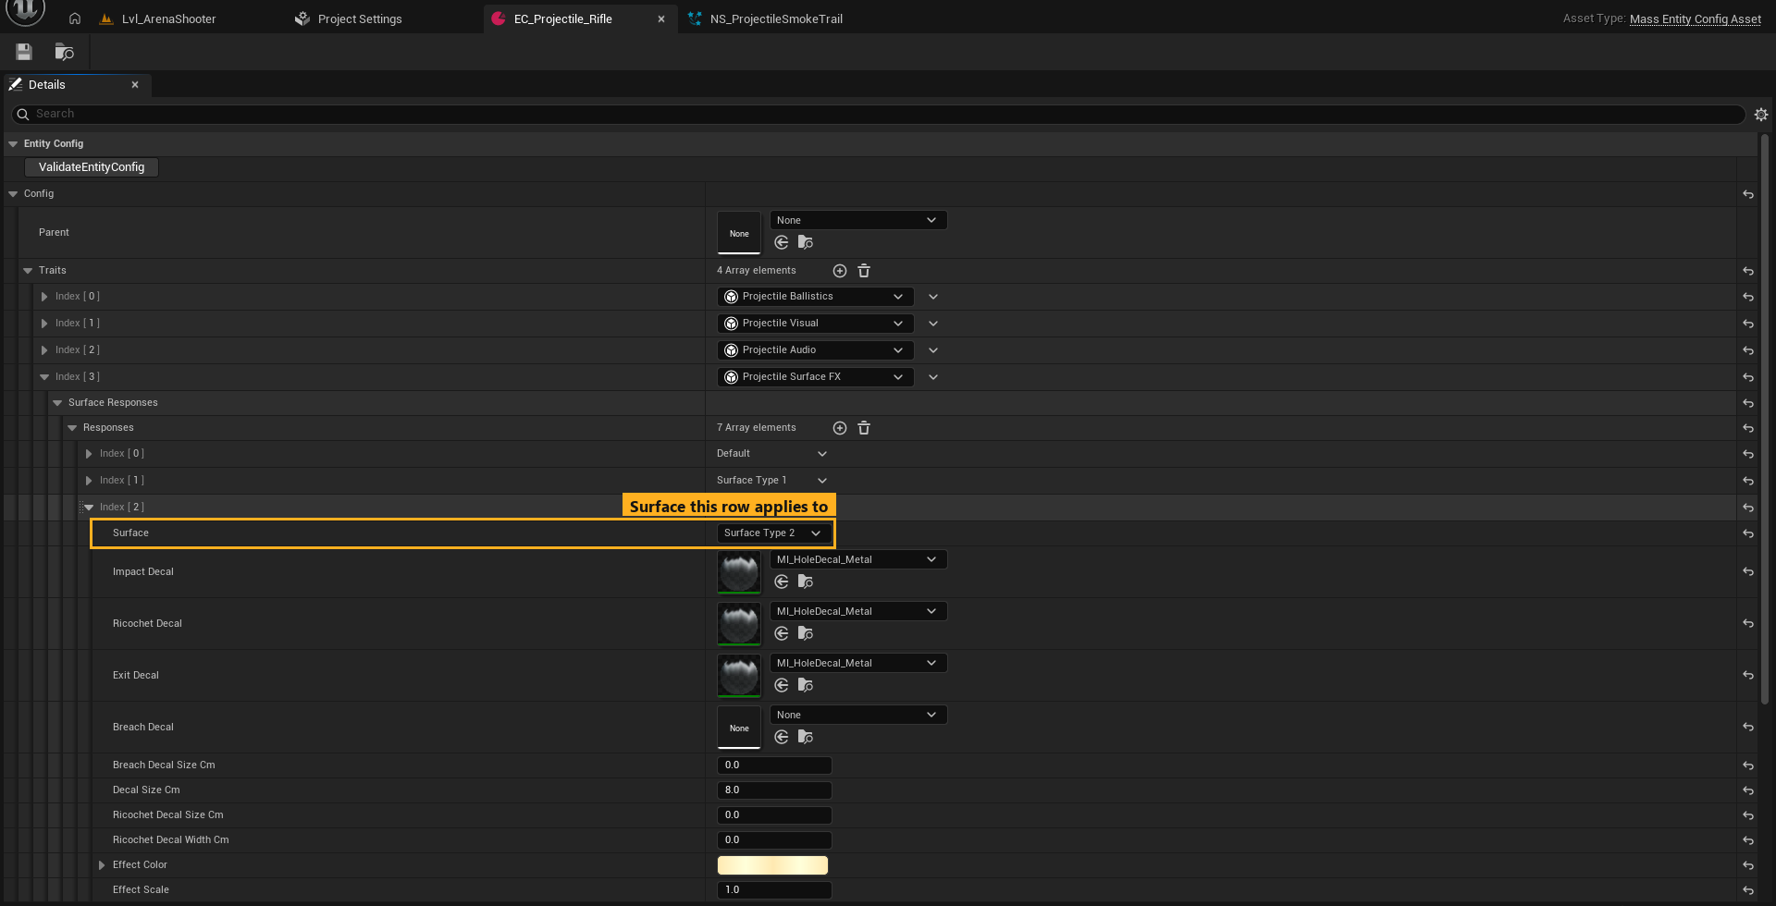Expand the Effect Color property
The width and height of the screenshot is (1776, 906).
pyautogui.click(x=102, y=865)
